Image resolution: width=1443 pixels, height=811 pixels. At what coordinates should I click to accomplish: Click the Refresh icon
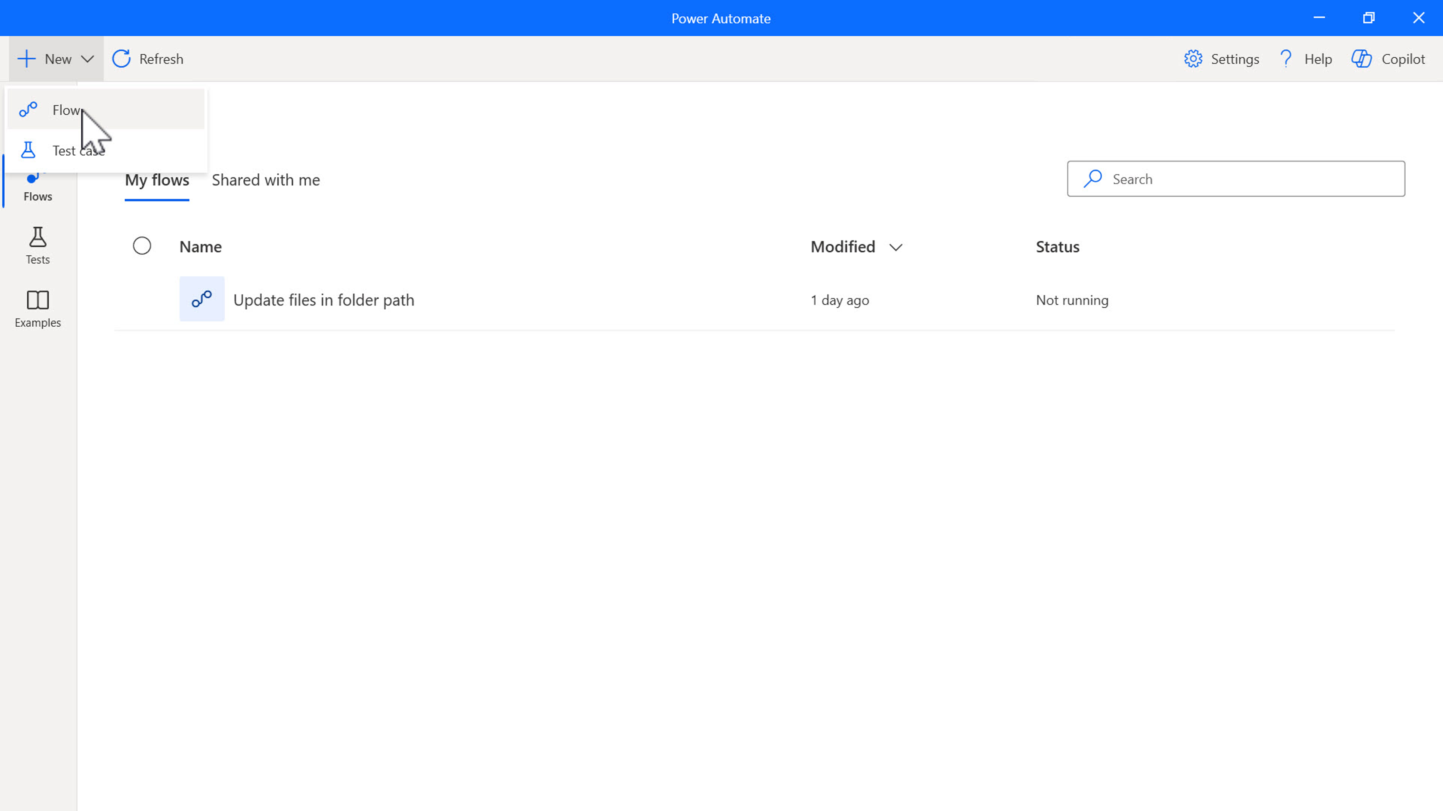pyautogui.click(x=121, y=59)
